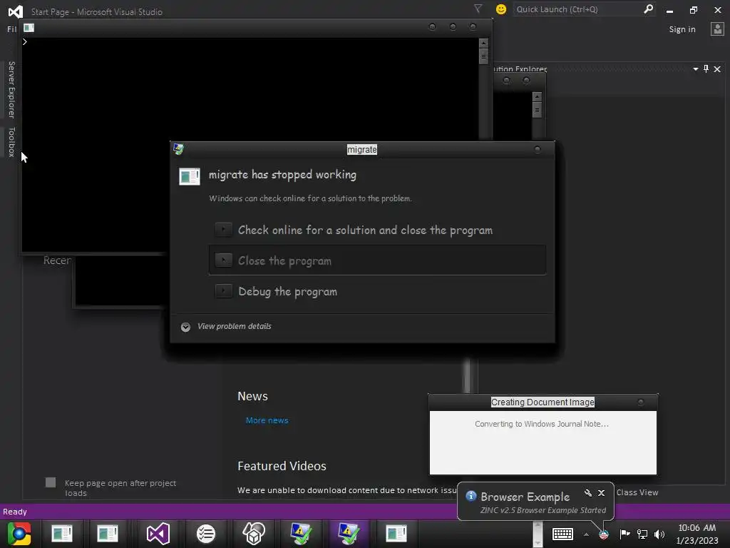Pin the Solution Explorer panel
Screen dimensions: 730x548
706,69
